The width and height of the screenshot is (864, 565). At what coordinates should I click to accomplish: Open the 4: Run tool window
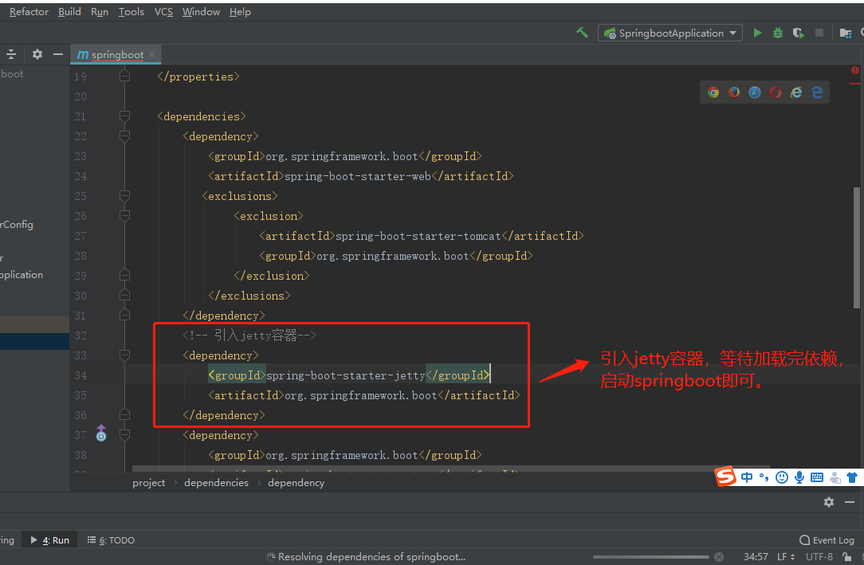pos(49,540)
